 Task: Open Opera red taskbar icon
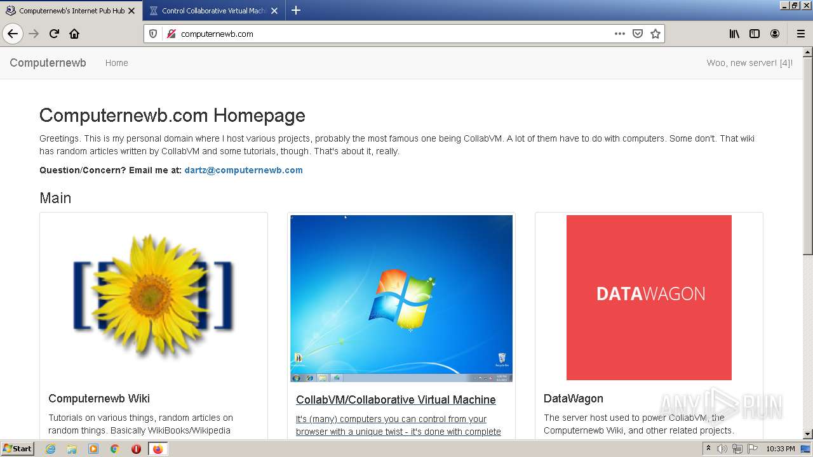(136, 449)
